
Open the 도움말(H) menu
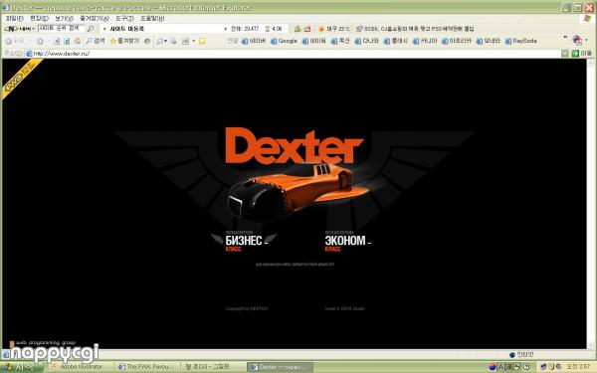(152, 18)
